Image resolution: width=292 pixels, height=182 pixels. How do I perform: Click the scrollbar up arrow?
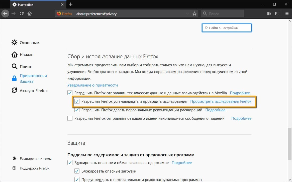[x=289, y=21]
